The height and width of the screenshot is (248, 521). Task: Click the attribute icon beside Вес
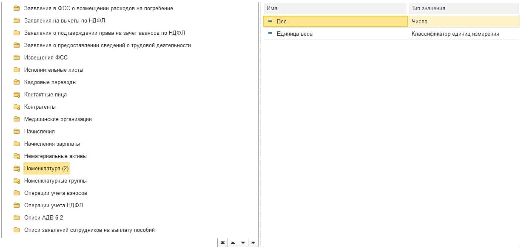point(270,21)
